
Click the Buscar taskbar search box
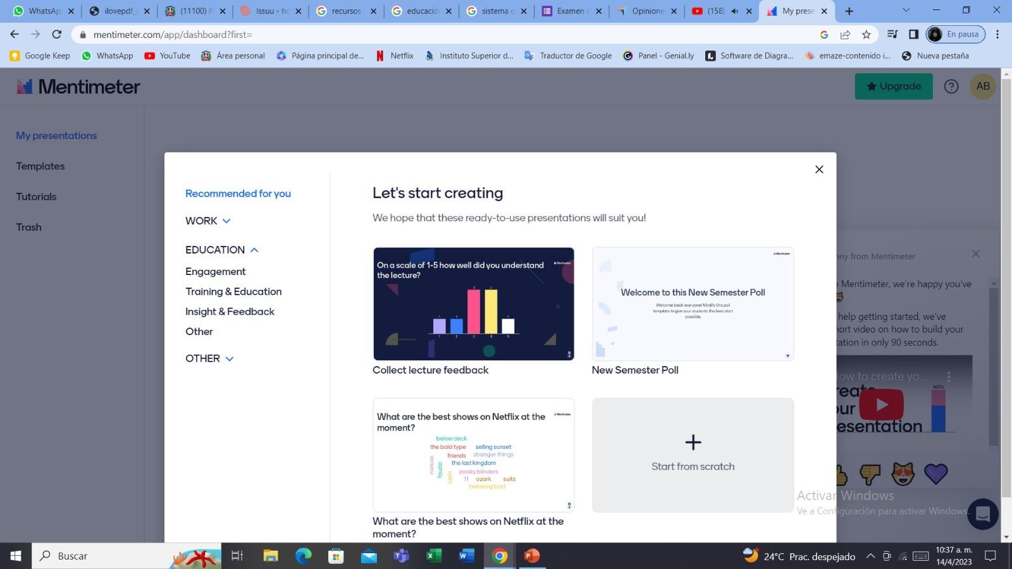point(126,556)
